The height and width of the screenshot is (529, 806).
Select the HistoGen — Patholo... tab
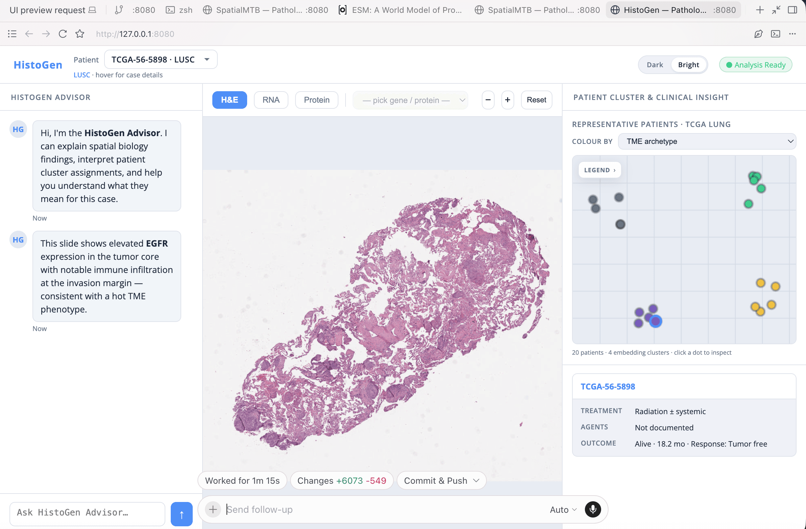(673, 10)
